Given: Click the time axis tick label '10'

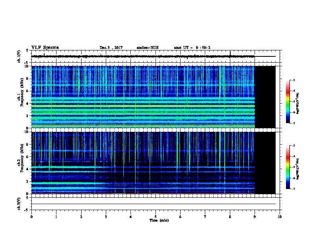Looking at the screenshot, I should point(280,216).
